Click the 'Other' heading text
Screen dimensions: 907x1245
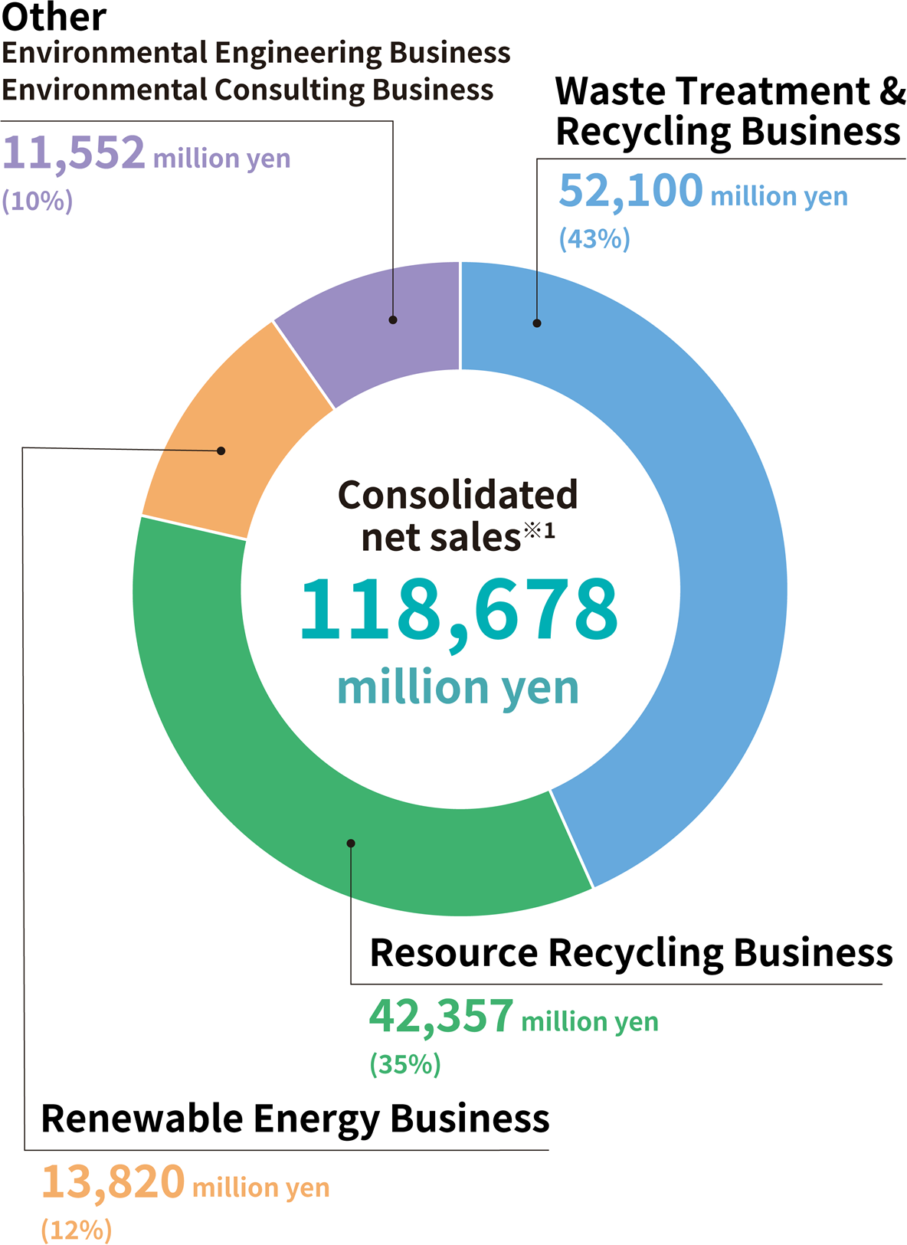pos(54,18)
